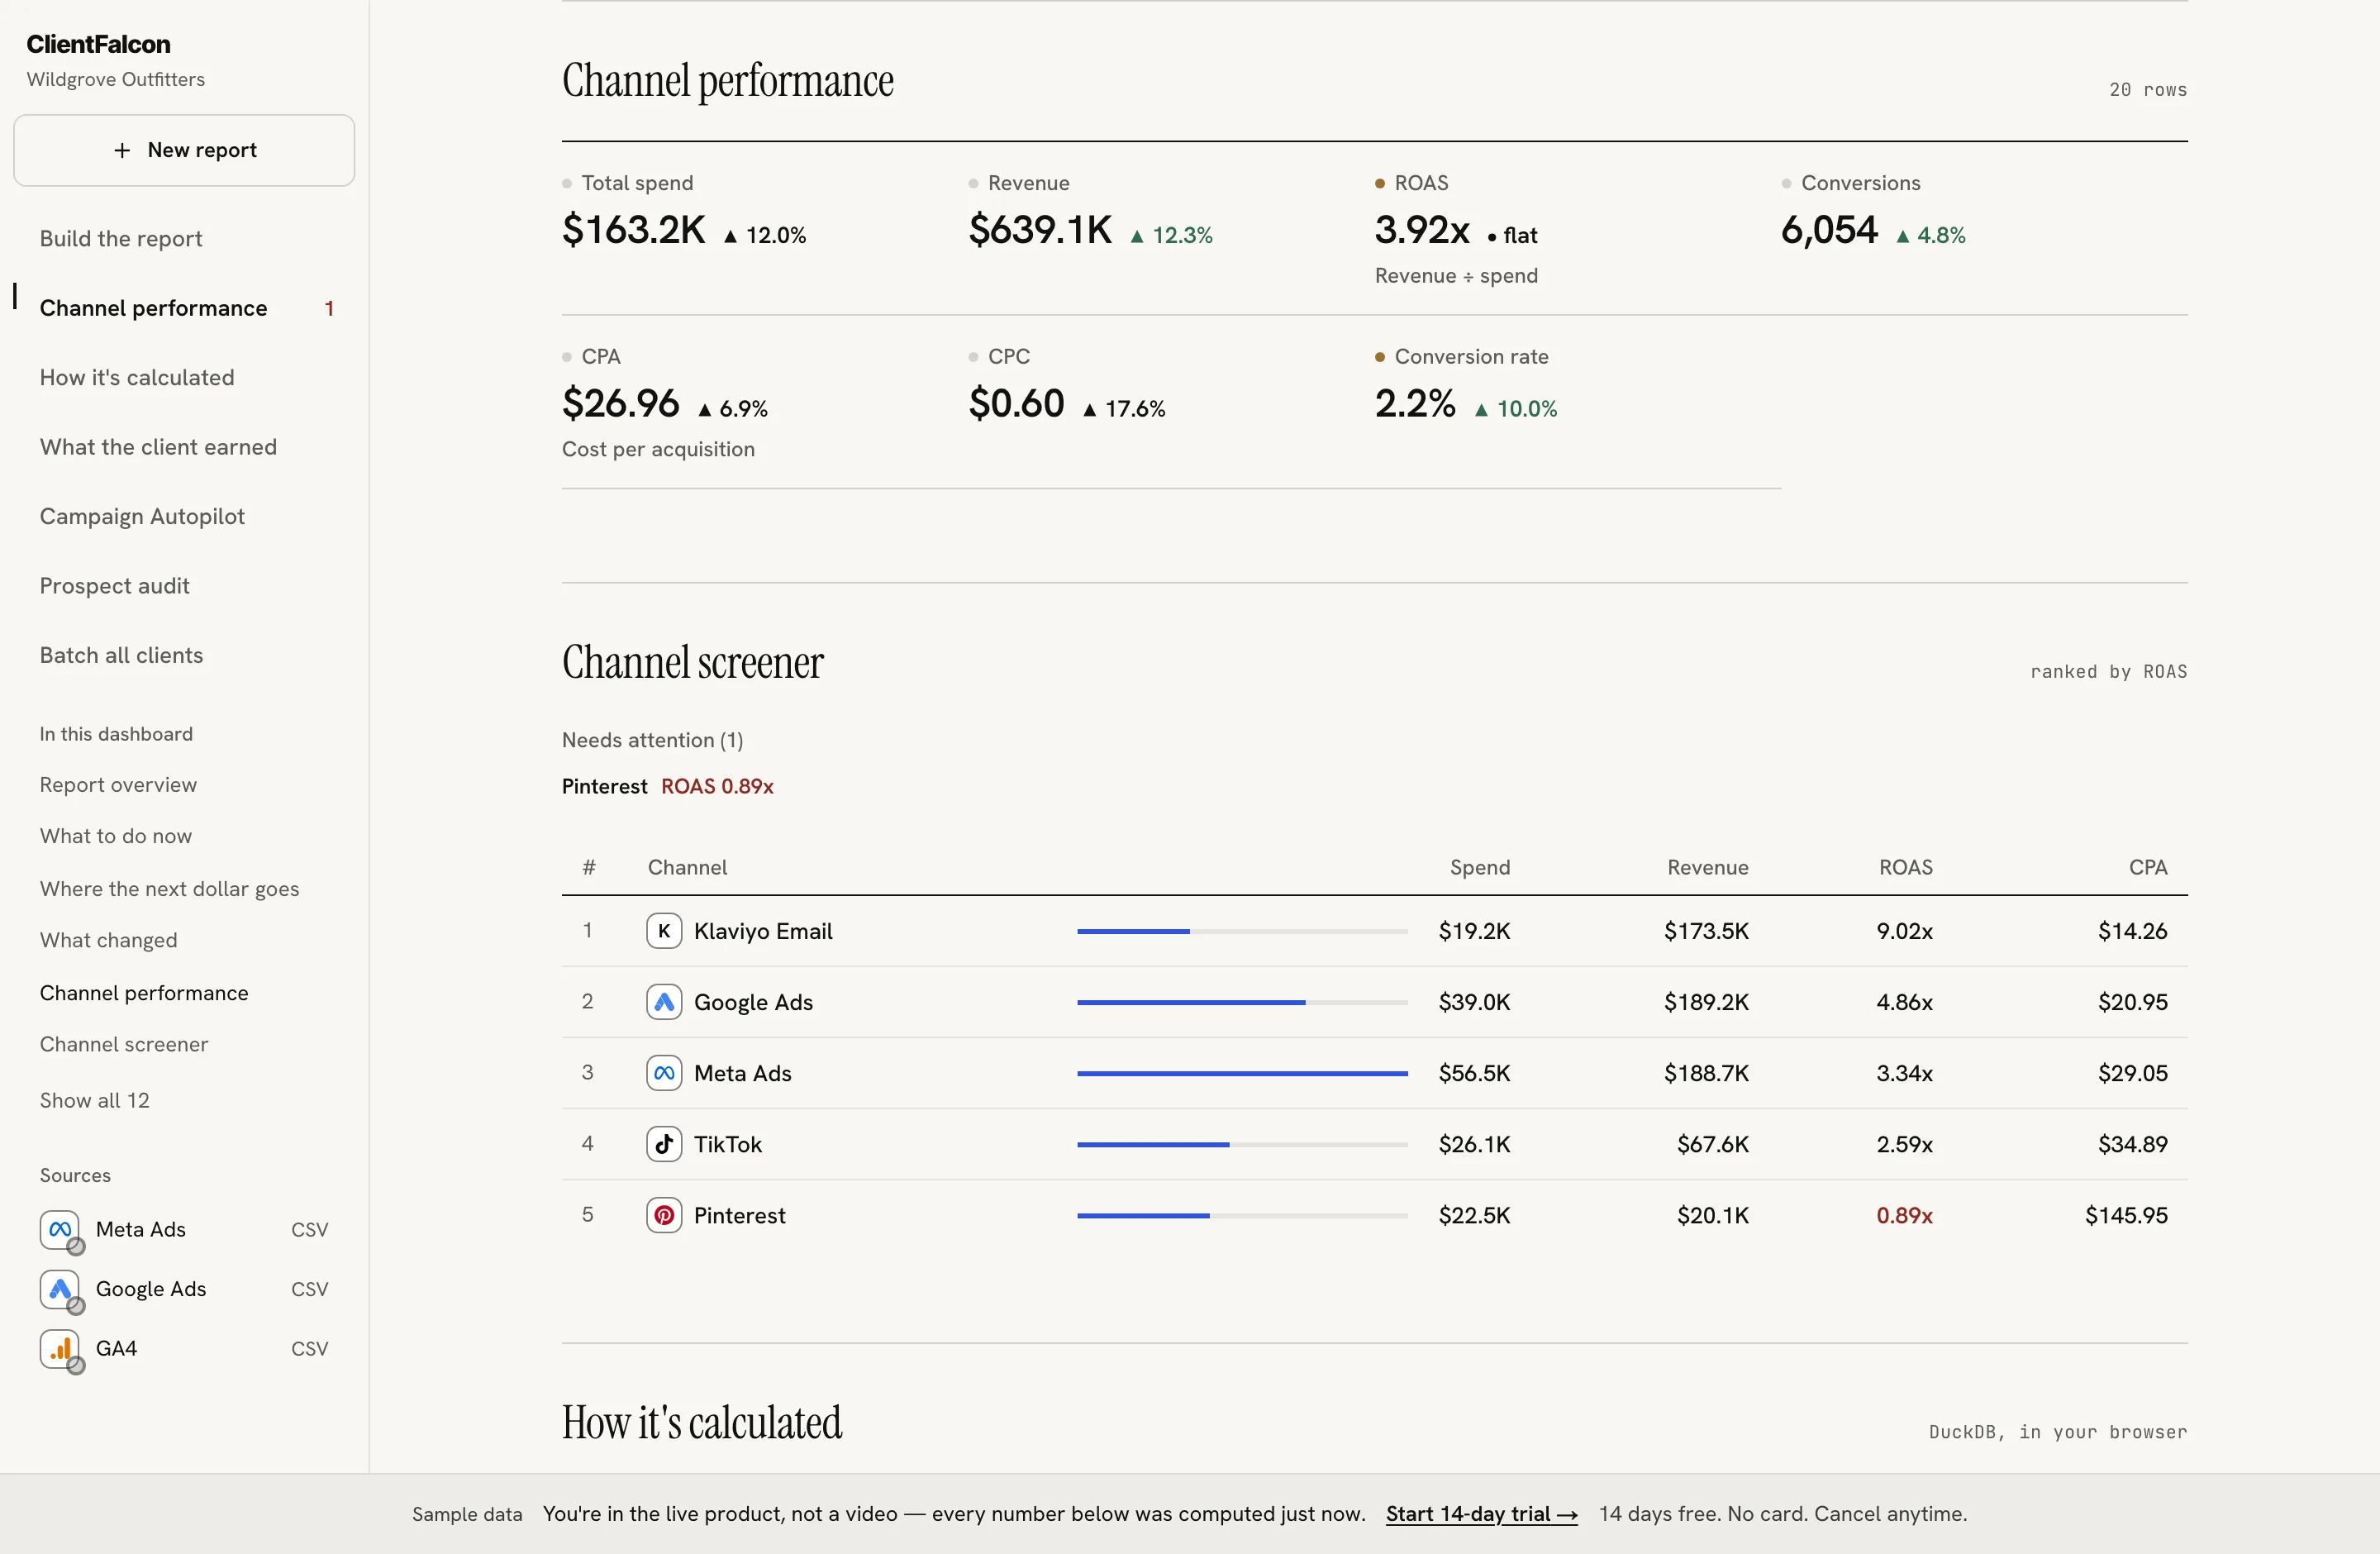Click the CPA value $26.96

(621, 404)
